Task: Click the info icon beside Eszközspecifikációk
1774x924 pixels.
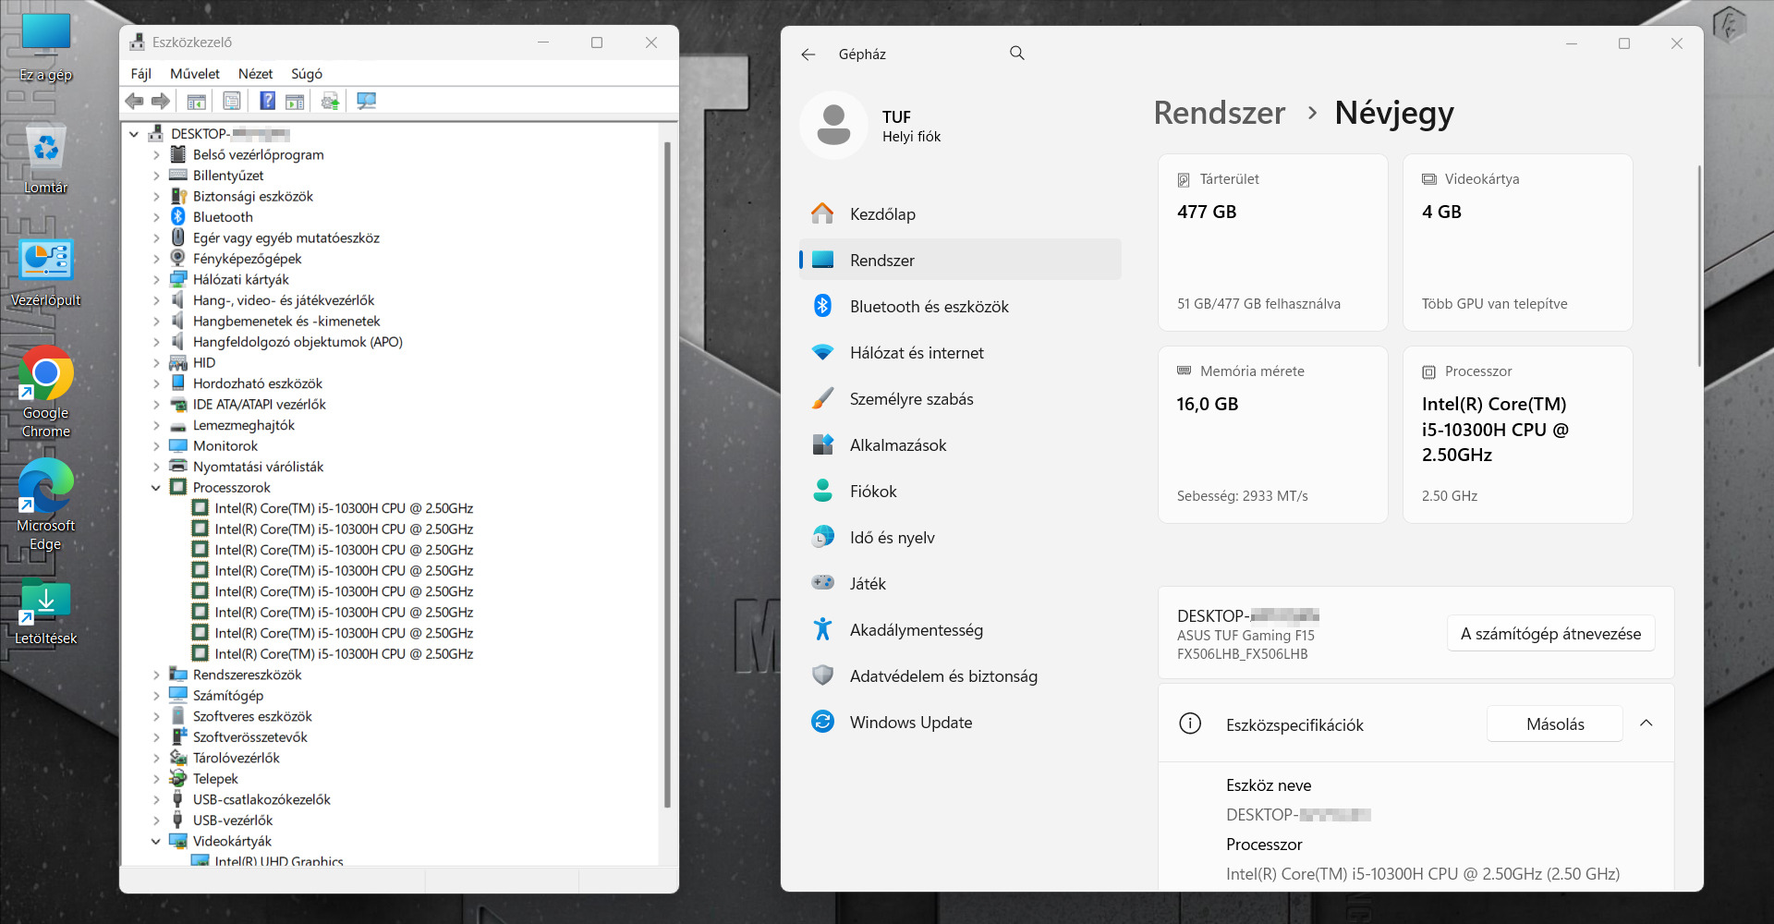Action: [1190, 723]
